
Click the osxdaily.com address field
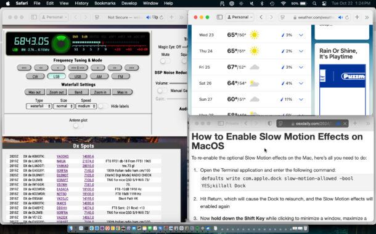coord(313,123)
